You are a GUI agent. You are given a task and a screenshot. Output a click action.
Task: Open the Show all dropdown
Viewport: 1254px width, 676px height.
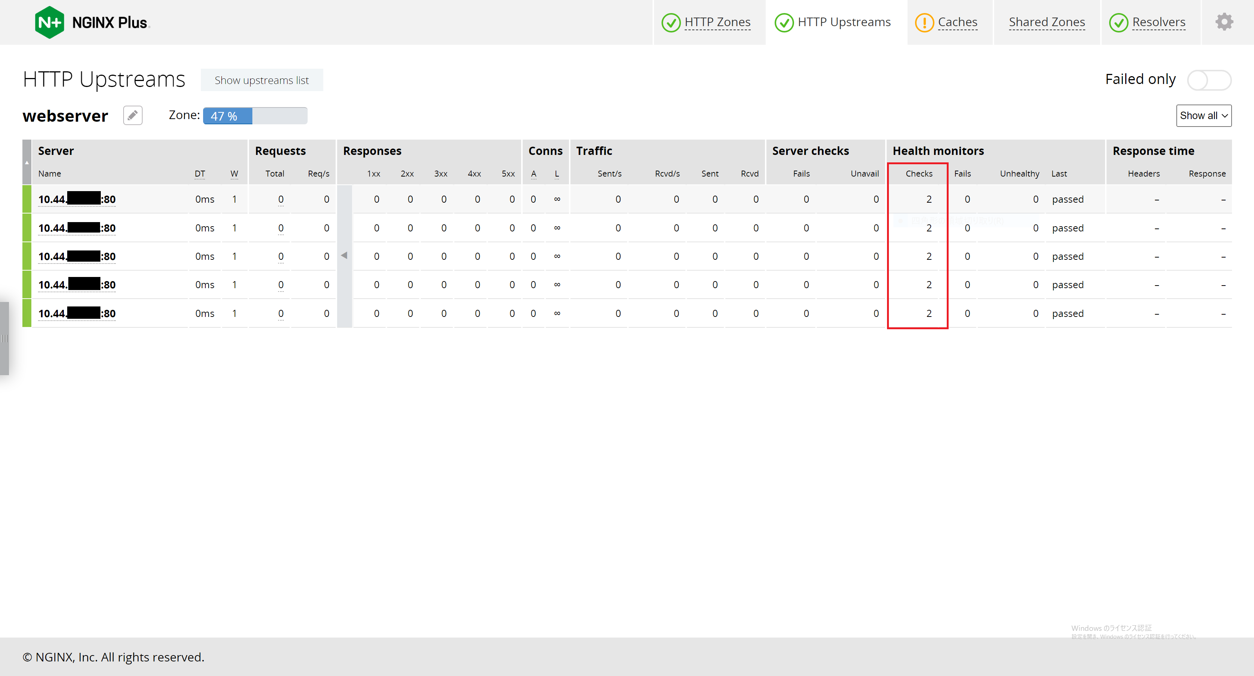pyautogui.click(x=1203, y=116)
